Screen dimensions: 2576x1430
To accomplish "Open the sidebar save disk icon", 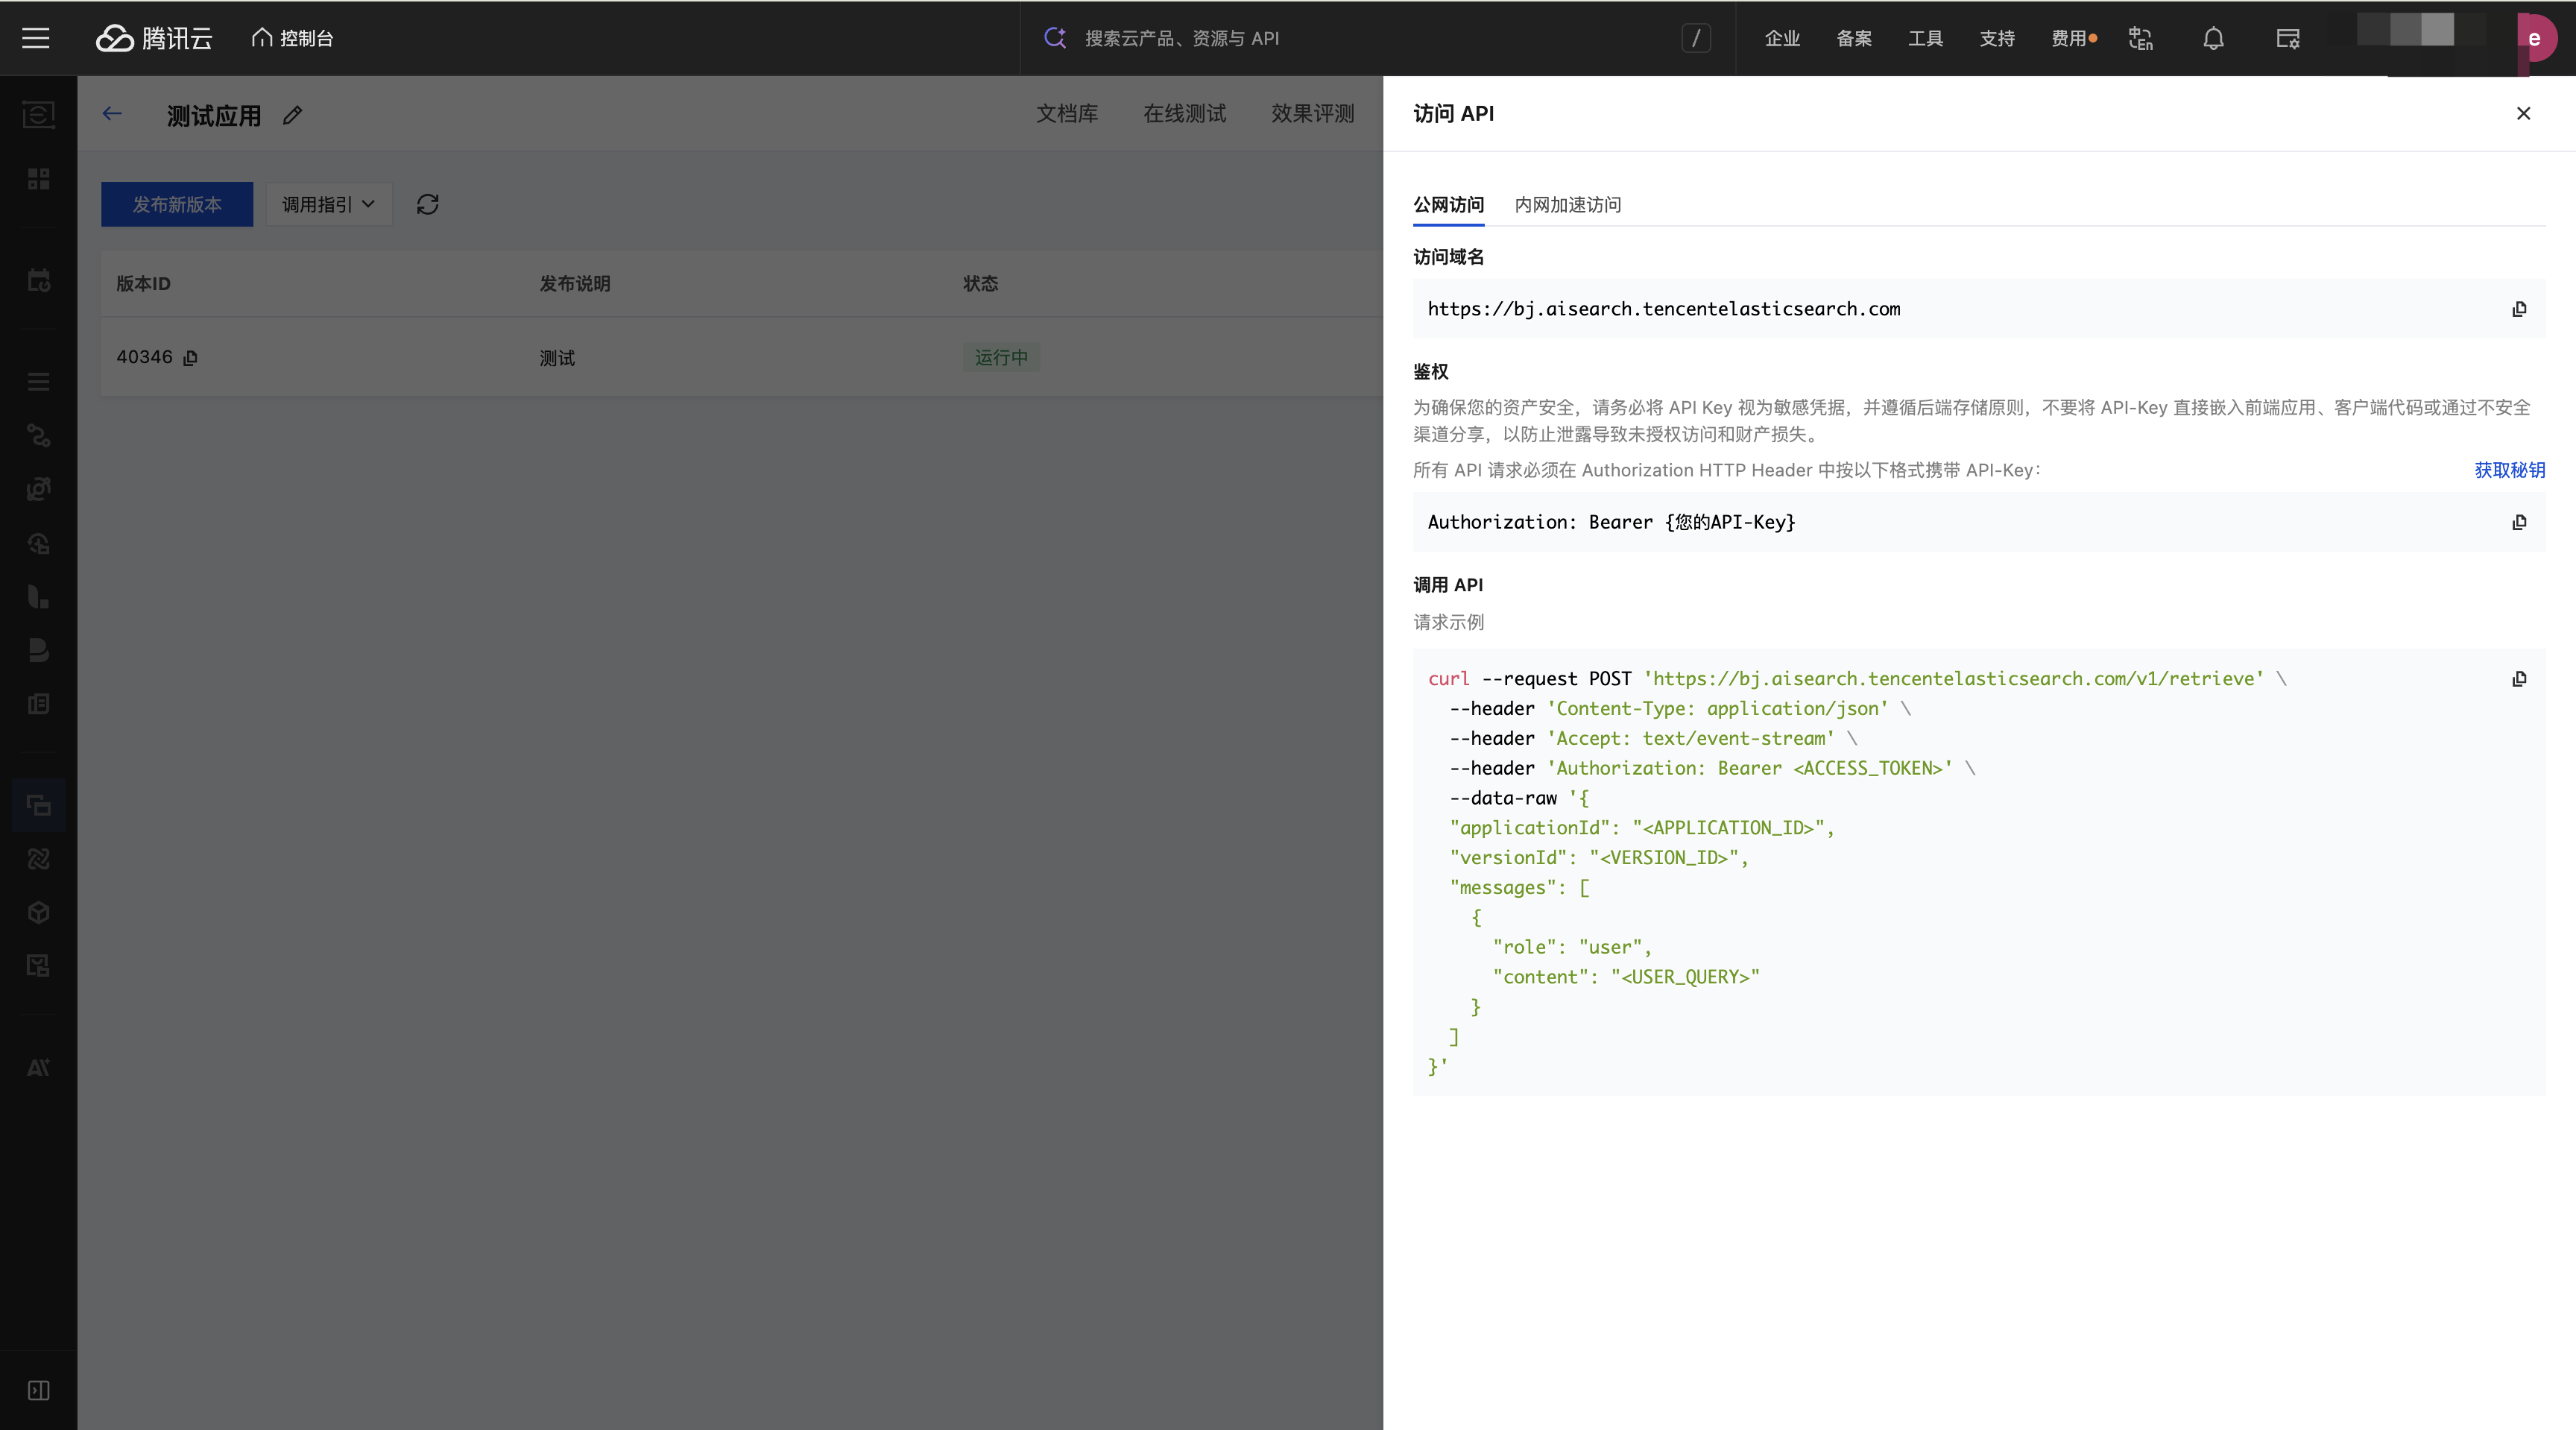I will click(38, 966).
